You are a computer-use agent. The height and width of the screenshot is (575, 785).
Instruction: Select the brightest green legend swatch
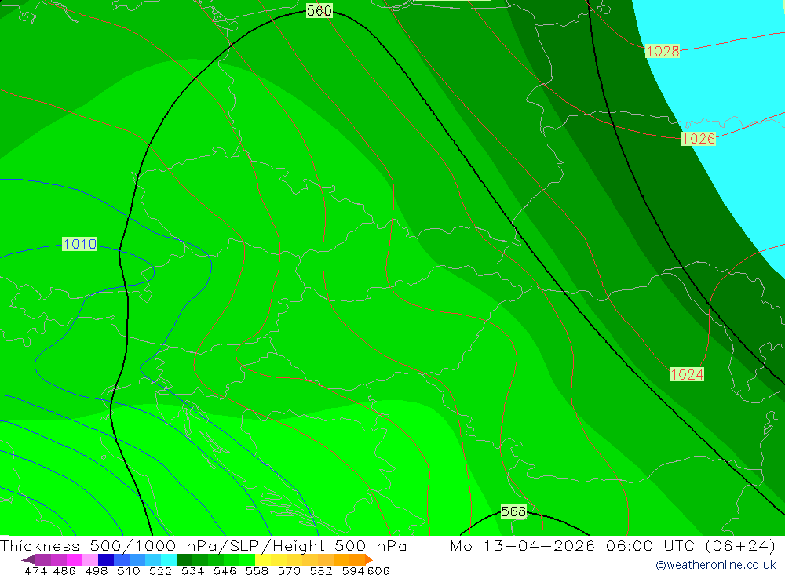(x=247, y=559)
